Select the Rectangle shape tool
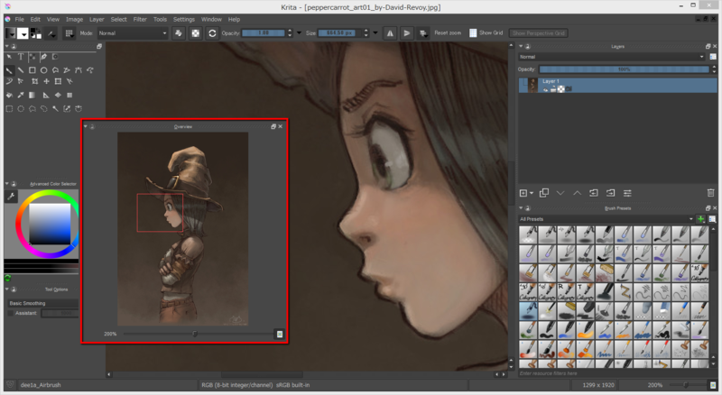Viewport: 722px width, 395px height. pos(32,69)
